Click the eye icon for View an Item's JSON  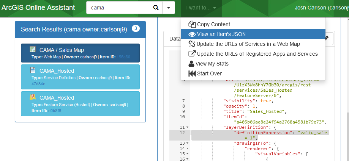tap(192, 34)
